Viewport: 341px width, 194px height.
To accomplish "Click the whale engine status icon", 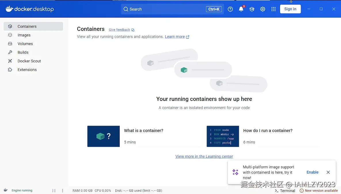I will click(6, 190).
